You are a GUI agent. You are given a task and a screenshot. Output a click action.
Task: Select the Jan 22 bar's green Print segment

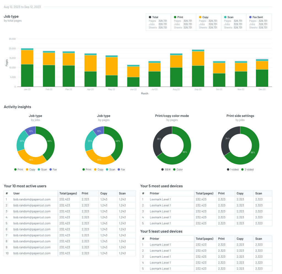point(27,75)
